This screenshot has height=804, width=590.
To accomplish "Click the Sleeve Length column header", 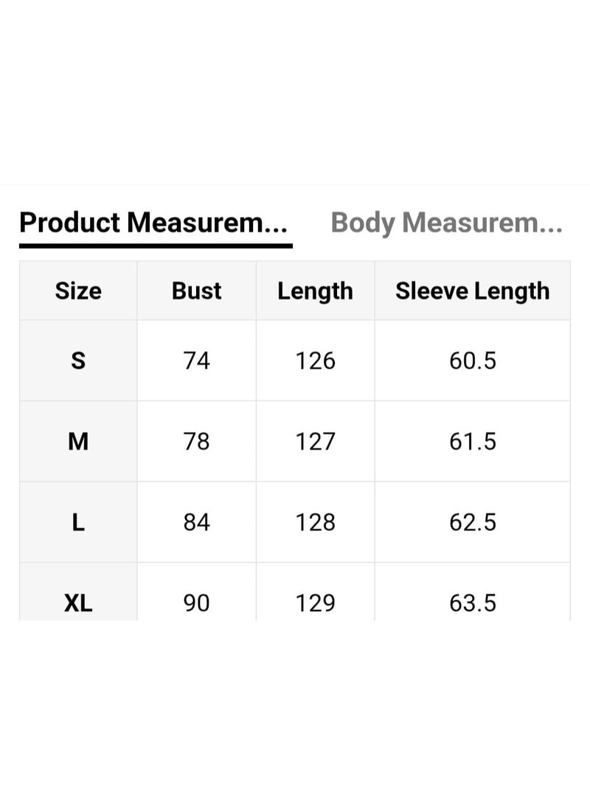I will 473,291.
